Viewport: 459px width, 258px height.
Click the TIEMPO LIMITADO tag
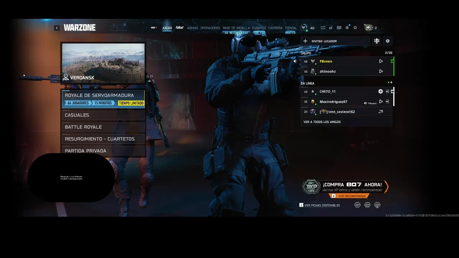tap(131, 103)
